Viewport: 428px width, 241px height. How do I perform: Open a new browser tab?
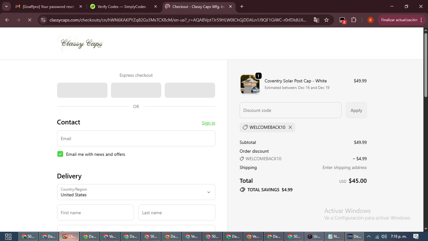(x=242, y=7)
